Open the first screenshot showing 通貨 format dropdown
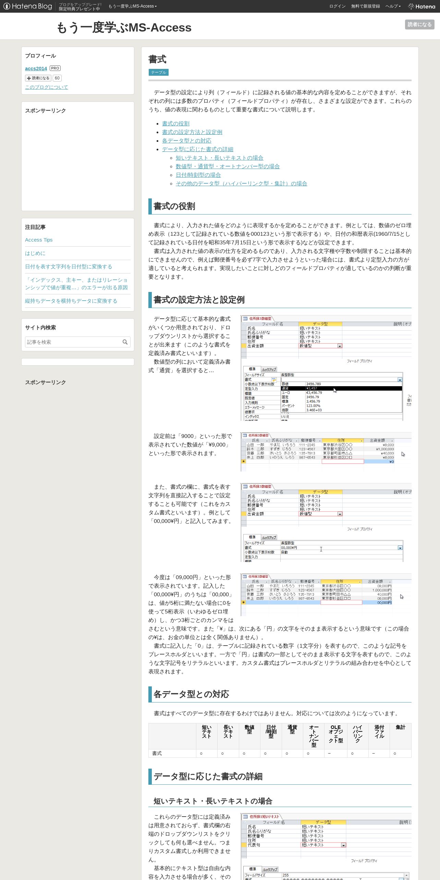440x880 pixels. pos(326,368)
